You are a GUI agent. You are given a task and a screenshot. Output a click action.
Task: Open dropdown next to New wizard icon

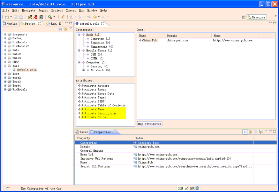click(11, 17)
